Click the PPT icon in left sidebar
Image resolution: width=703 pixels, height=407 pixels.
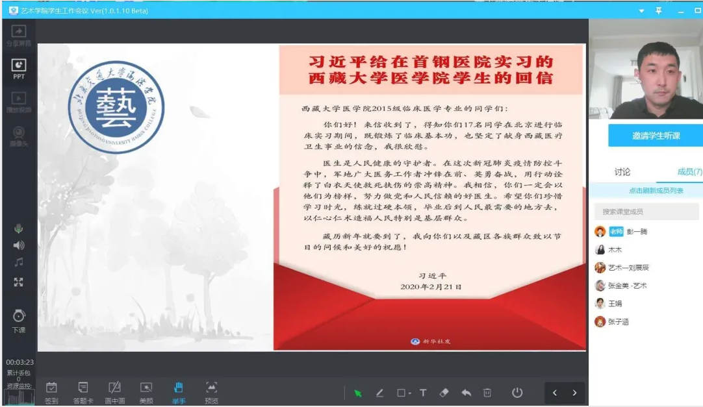tap(19, 68)
